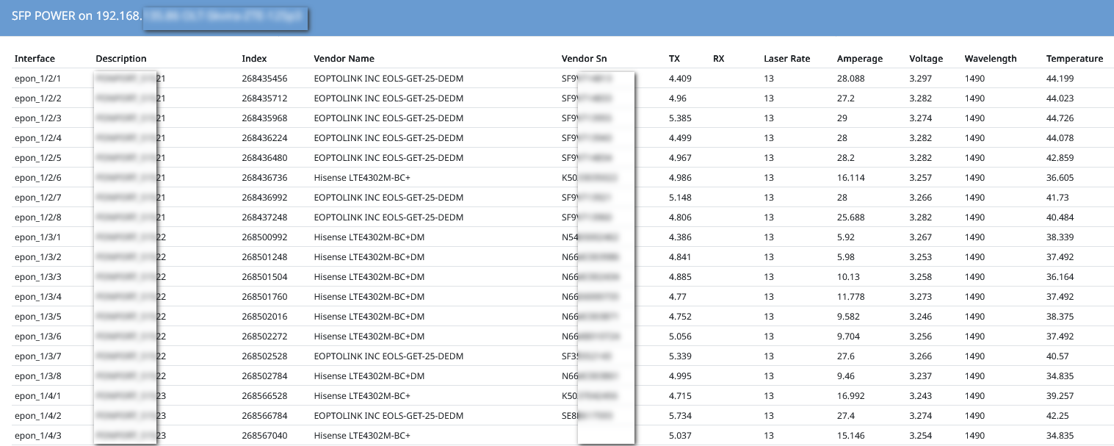This screenshot has width=1114, height=446.
Task: Click the Voltage column header
Action: coord(926,59)
